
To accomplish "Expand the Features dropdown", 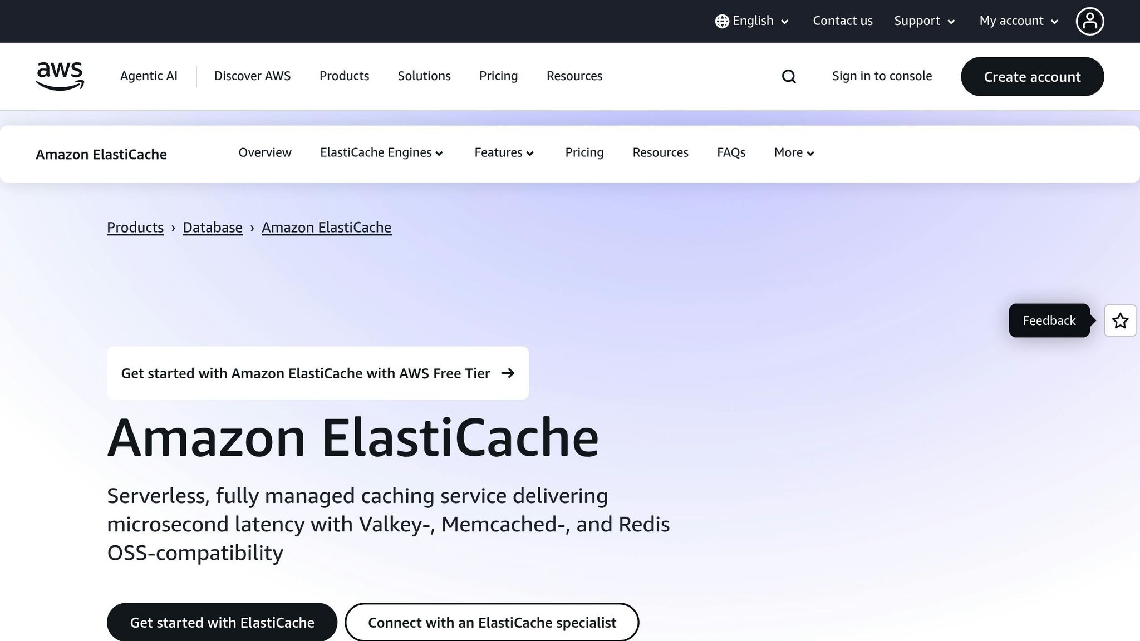I will click(x=504, y=152).
